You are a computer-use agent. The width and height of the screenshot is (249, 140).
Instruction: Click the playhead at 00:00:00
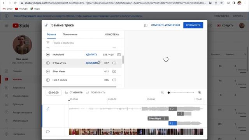[69, 100]
